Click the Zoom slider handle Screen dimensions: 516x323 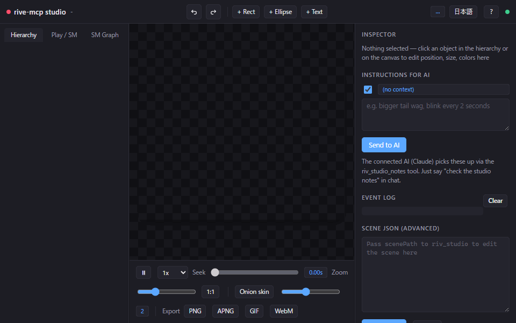155,292
